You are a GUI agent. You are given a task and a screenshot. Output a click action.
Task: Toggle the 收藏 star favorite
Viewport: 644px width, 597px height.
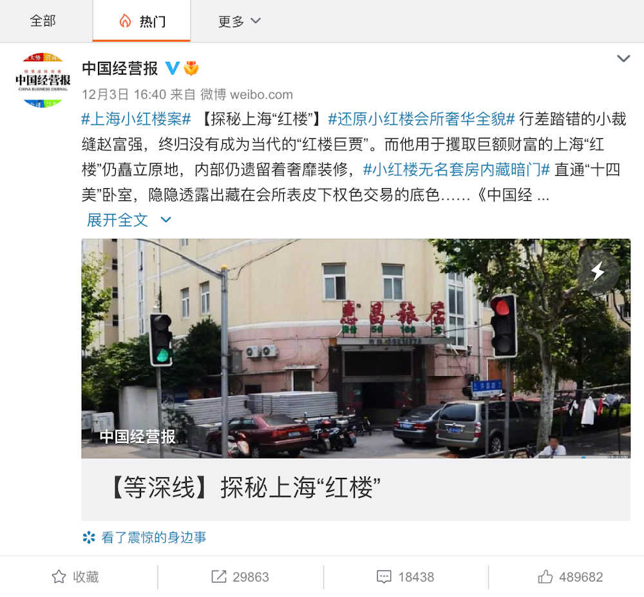tap(59, 576)
